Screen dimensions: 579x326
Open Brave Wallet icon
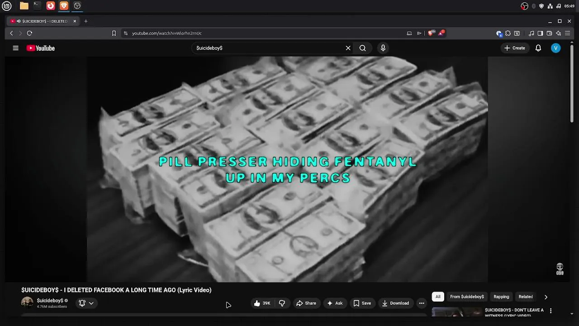549,33
